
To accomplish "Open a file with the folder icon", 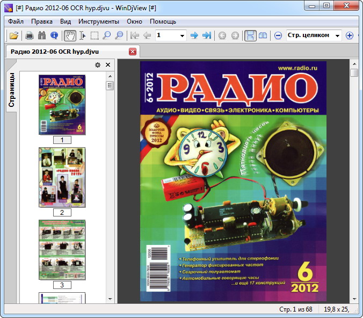I will [x=14, y=35].
